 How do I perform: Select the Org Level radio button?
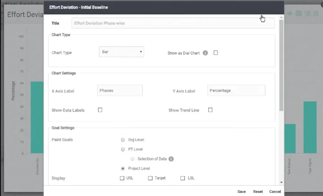pos(123,140)
